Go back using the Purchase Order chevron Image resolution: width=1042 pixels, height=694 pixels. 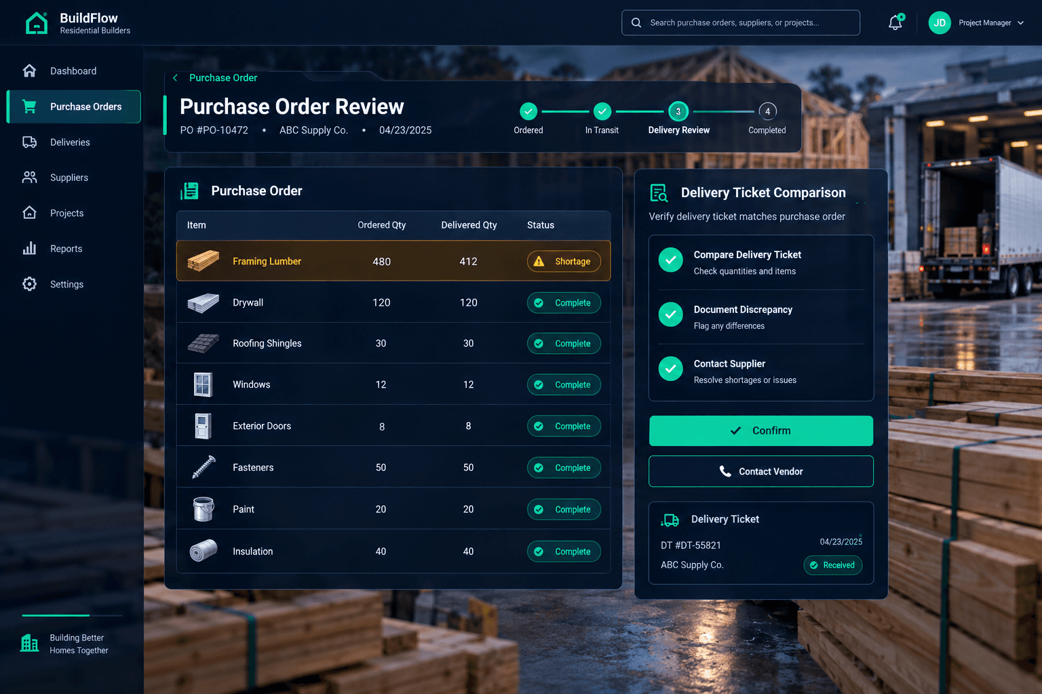[175, 78]
